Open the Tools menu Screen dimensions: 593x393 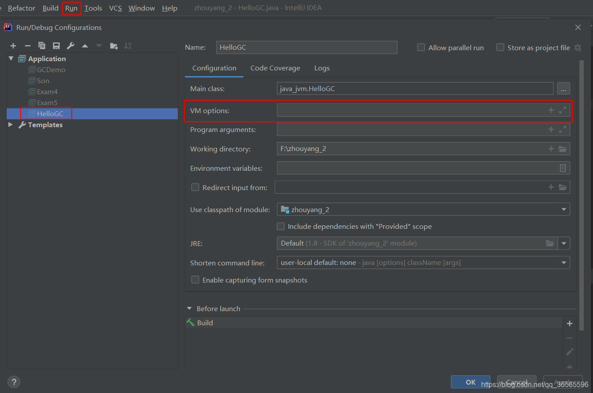pyautogui.click(x=93, y=8)
